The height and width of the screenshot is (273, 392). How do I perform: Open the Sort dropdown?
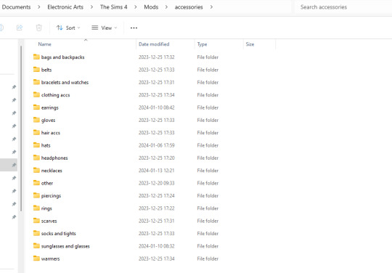[x=68, y=28]
